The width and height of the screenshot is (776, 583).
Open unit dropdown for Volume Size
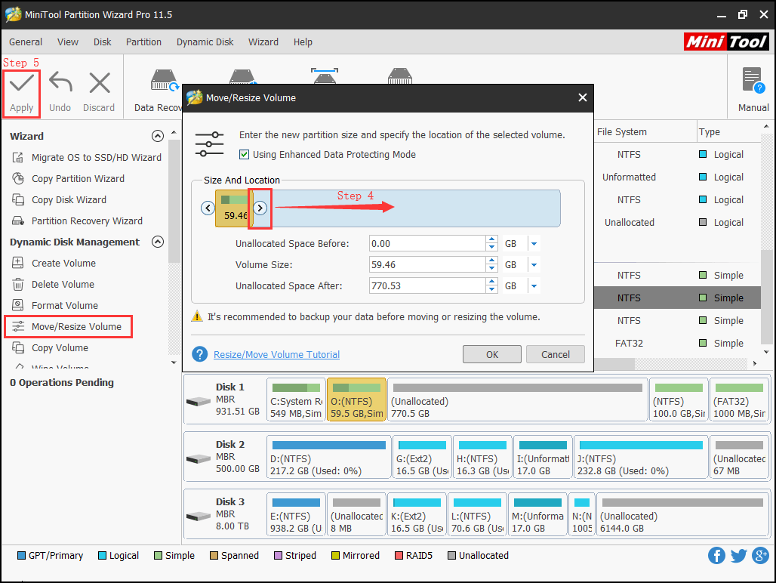[x=534, y=265]
